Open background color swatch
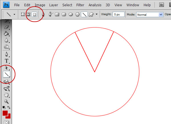 point(9,117)
